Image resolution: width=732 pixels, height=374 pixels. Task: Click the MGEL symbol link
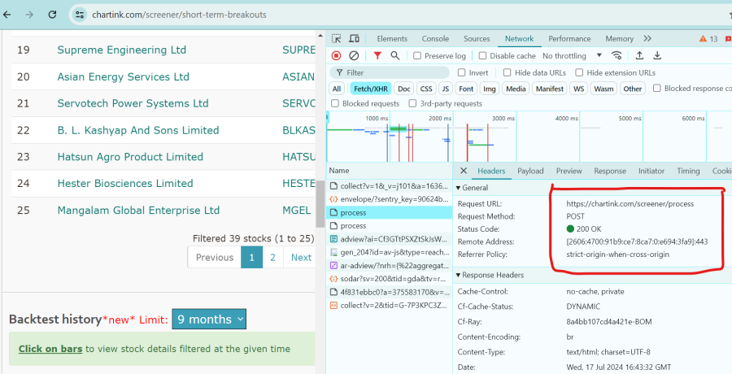pos(296,211)
